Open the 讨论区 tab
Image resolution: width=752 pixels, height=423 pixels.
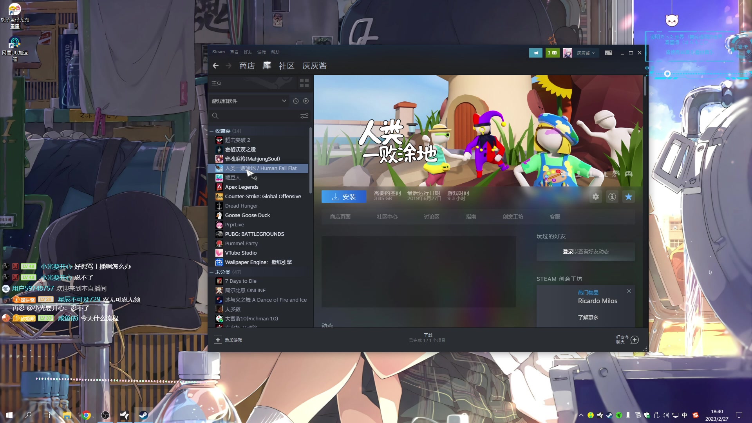(x=432, y=217)
